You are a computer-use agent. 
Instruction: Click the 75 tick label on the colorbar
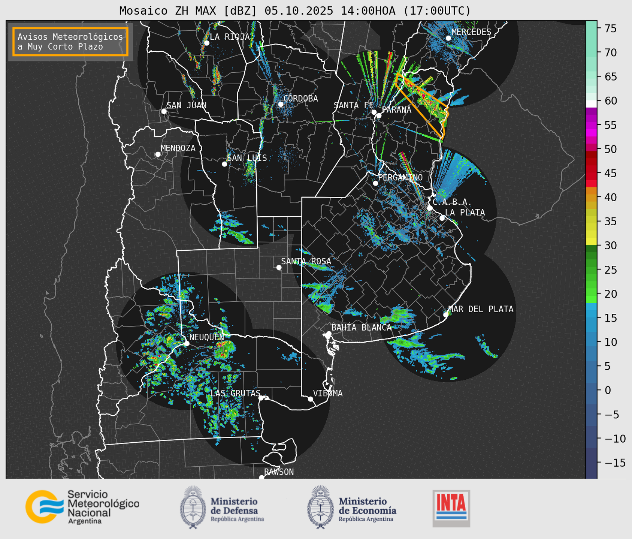(x=610, y=28)
